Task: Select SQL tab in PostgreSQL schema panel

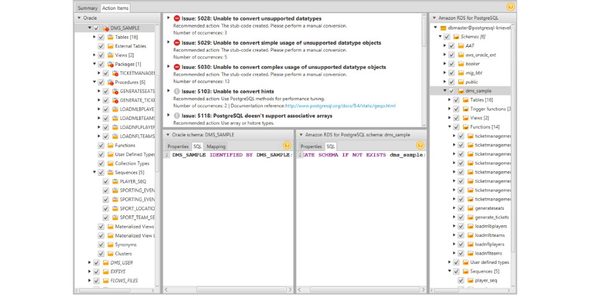Action: tap(331, 146)
